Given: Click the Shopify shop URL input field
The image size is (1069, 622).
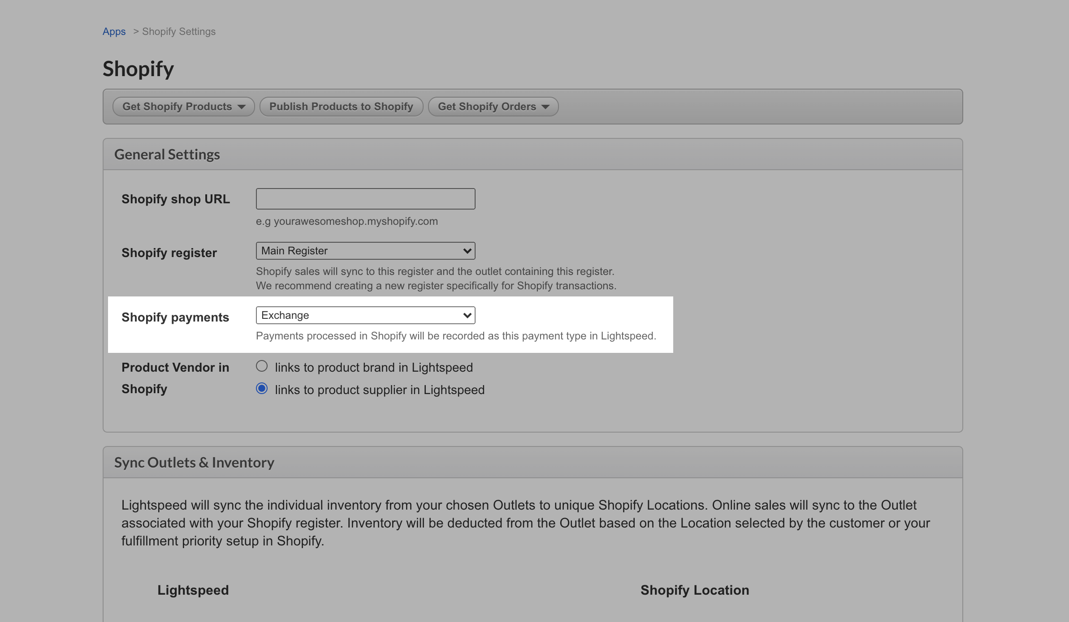Looking at the screenshot, I should 365,199.
